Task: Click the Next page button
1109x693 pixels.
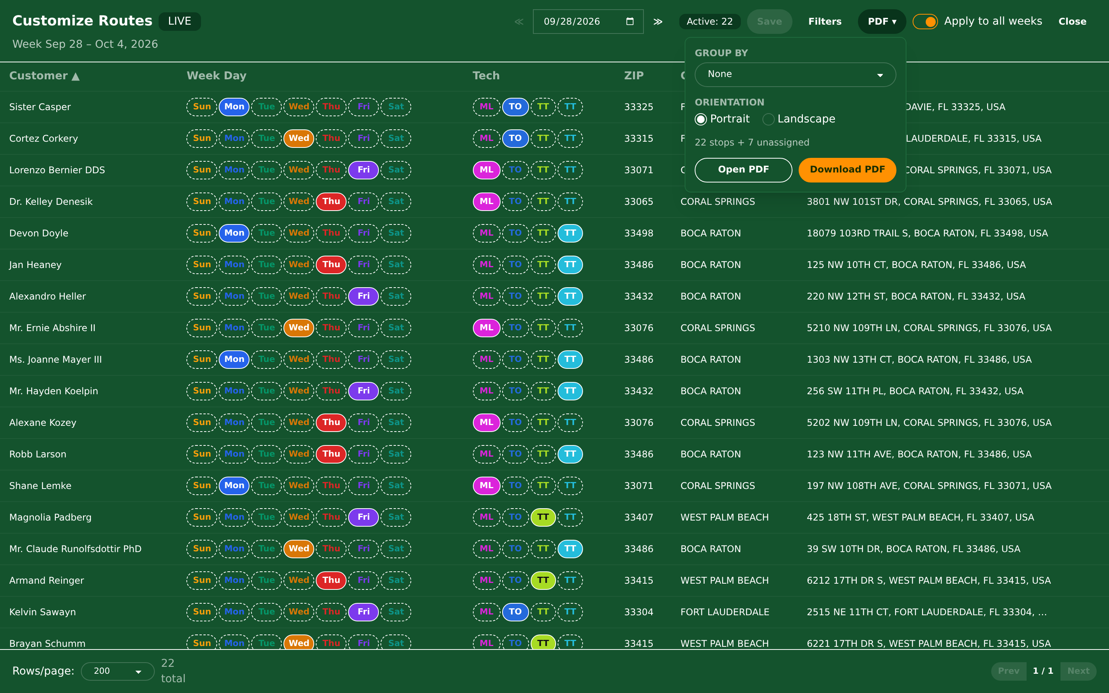Action: 1078,671
